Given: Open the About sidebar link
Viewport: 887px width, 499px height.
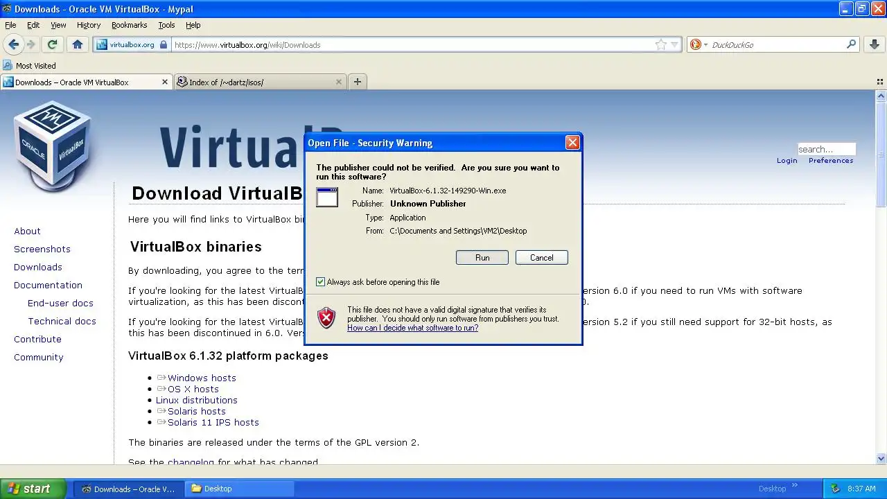Looking at the screenshot, I should point(27,231).
